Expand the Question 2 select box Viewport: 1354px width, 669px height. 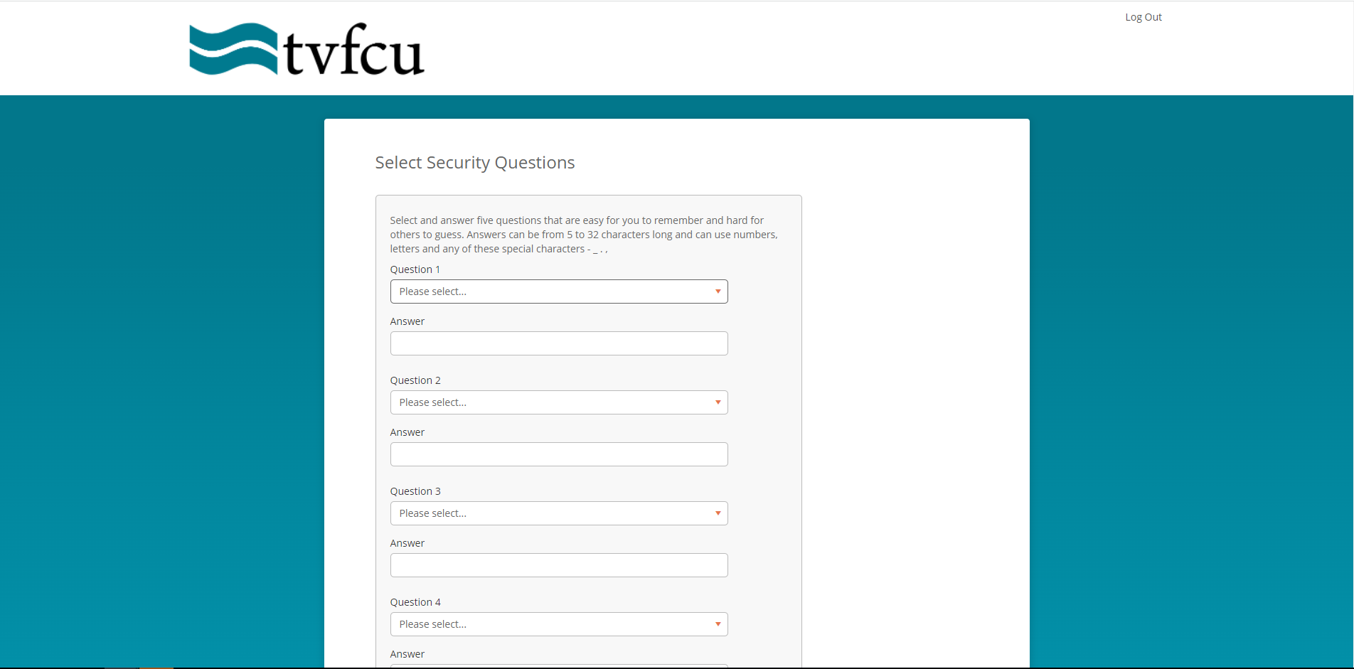(x=559, y=402)
